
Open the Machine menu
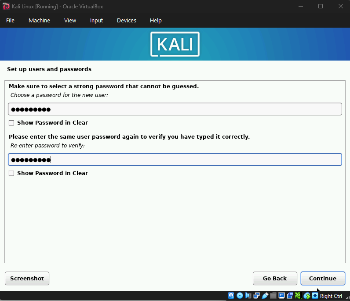pyautogui.click(x=39, y=21)
